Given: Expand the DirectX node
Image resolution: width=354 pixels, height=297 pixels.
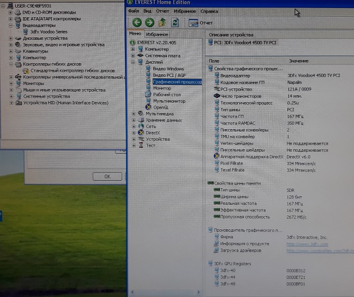Looking at the screenshot, I should (134, 133).
